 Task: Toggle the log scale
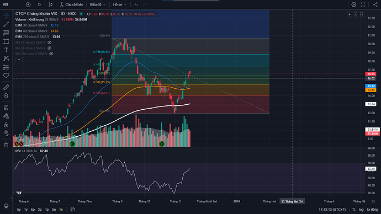[x=361, y=210]
